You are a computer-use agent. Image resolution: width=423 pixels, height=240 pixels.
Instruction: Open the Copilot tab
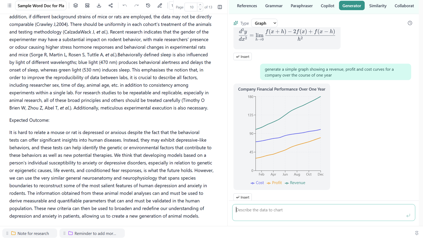click(x=328, y=6)
